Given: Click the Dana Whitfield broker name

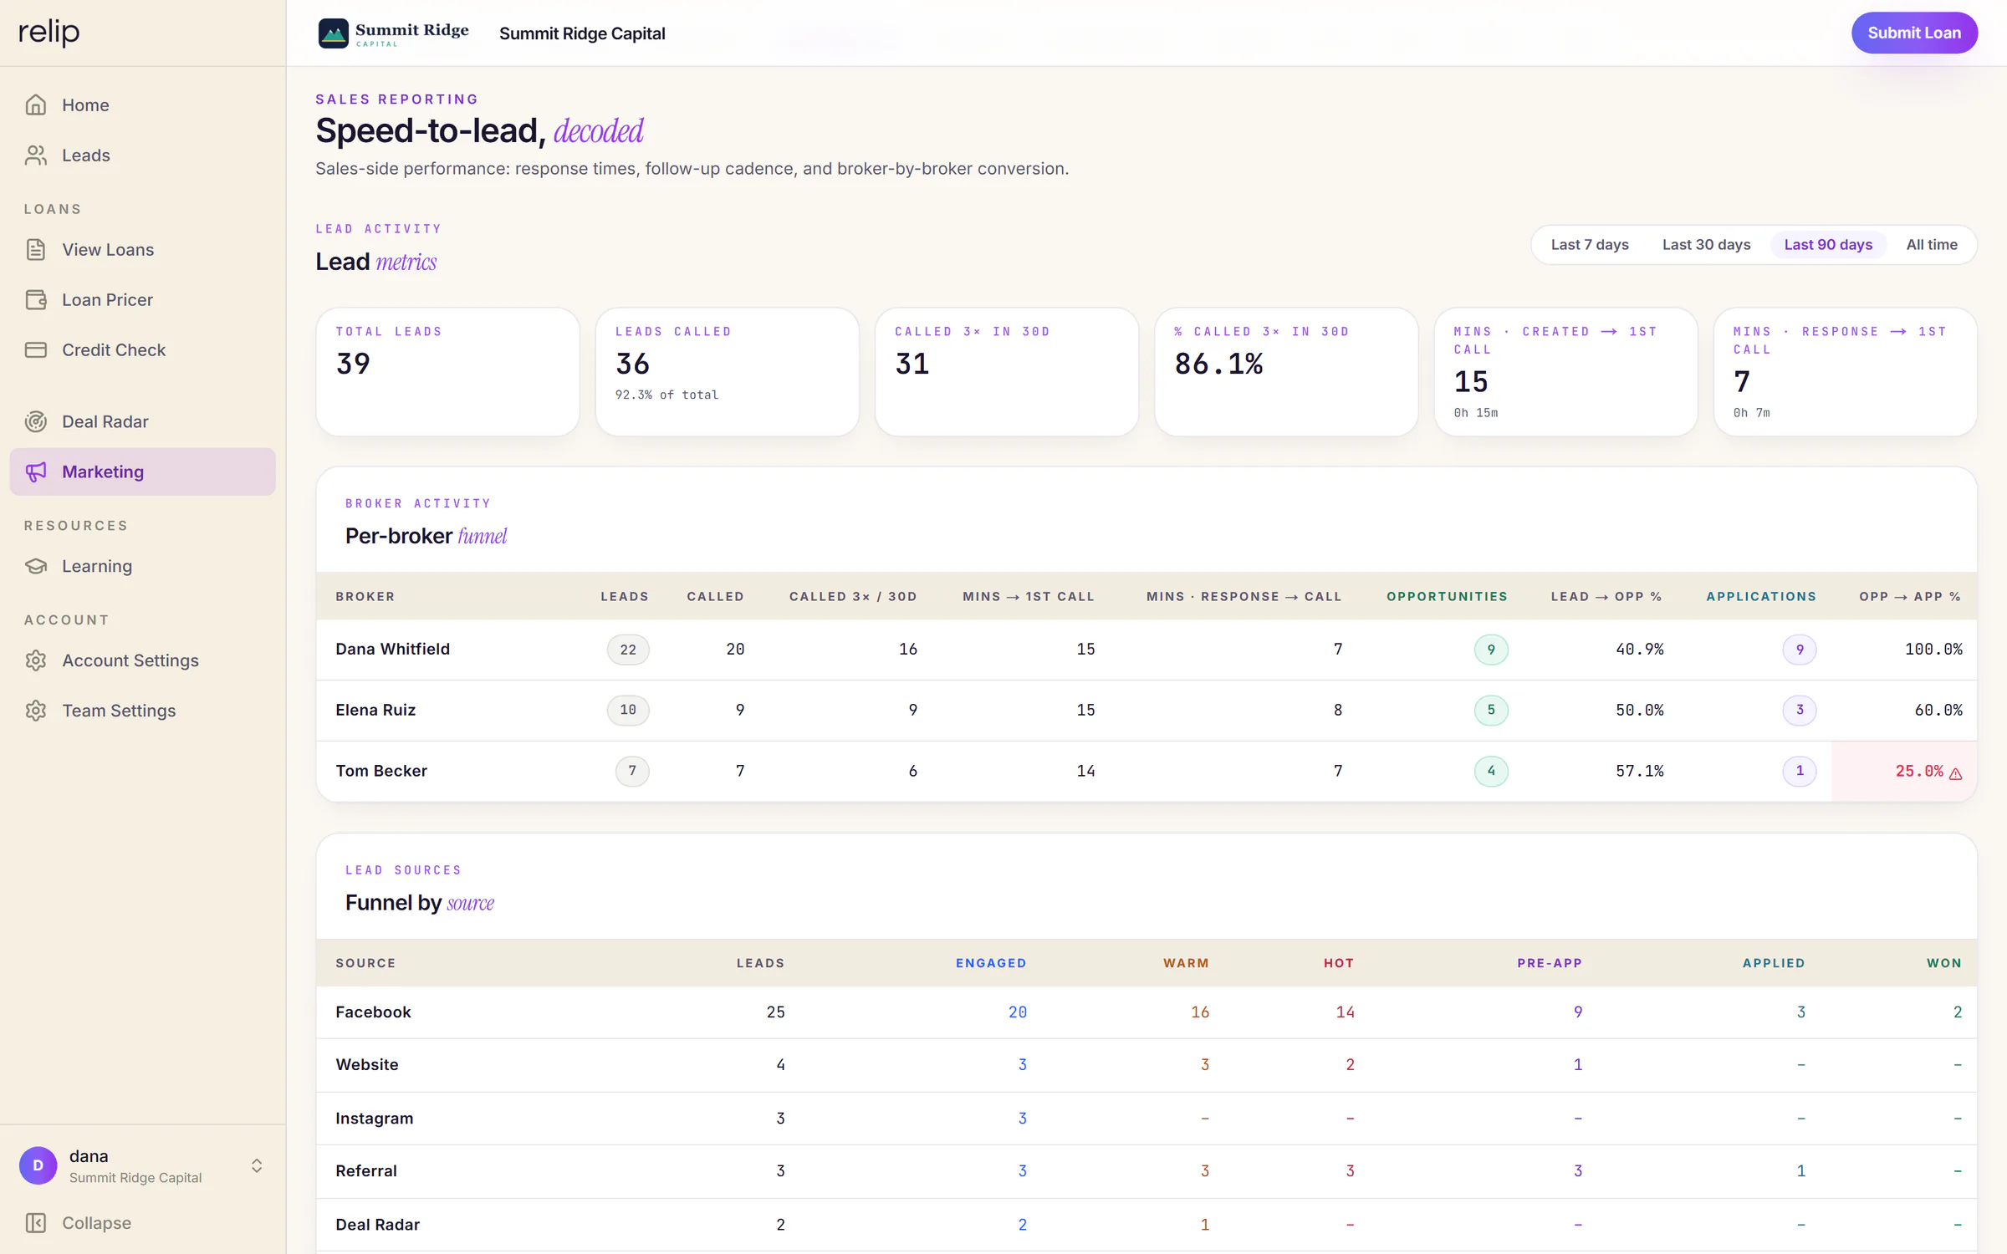Looking at the screenshot, I should pyautogui.click(x=393, y=650).
